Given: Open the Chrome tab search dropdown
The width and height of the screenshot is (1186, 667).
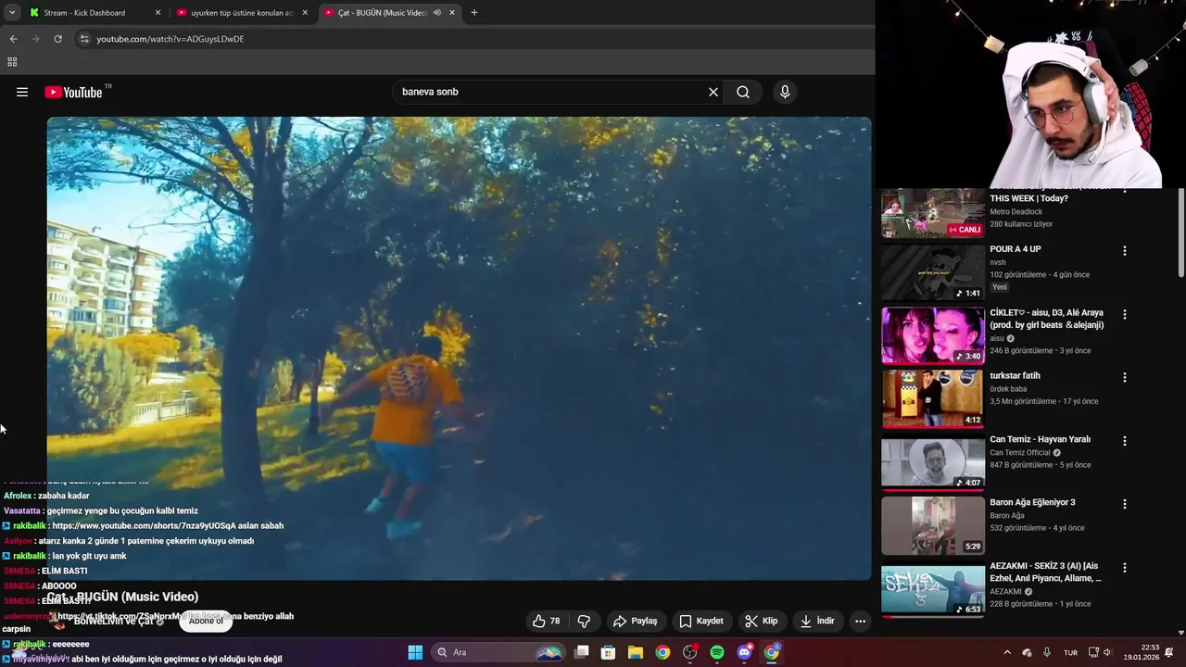Looking at the screenshot, I should click(x=12, y=13).
